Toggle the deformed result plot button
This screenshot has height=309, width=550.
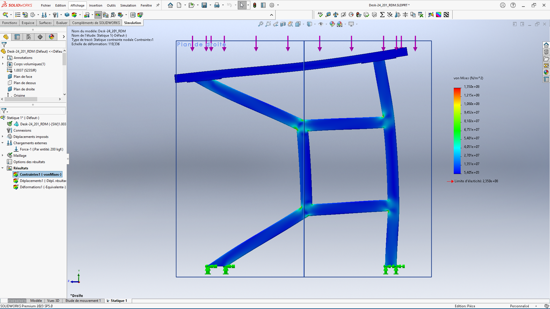point(98,15)
